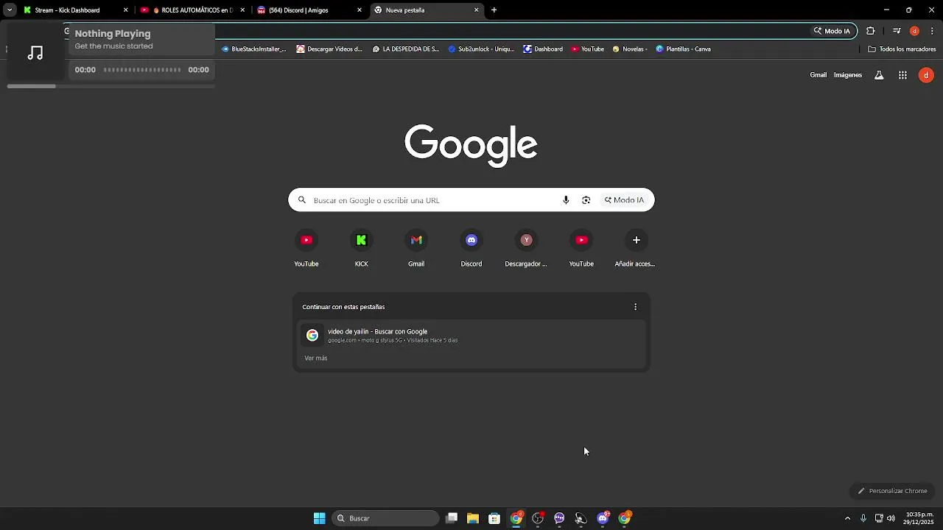Open the Gmail link at top right
The width and height of the screenshot is (943, 530).
[x=818, y=75]
